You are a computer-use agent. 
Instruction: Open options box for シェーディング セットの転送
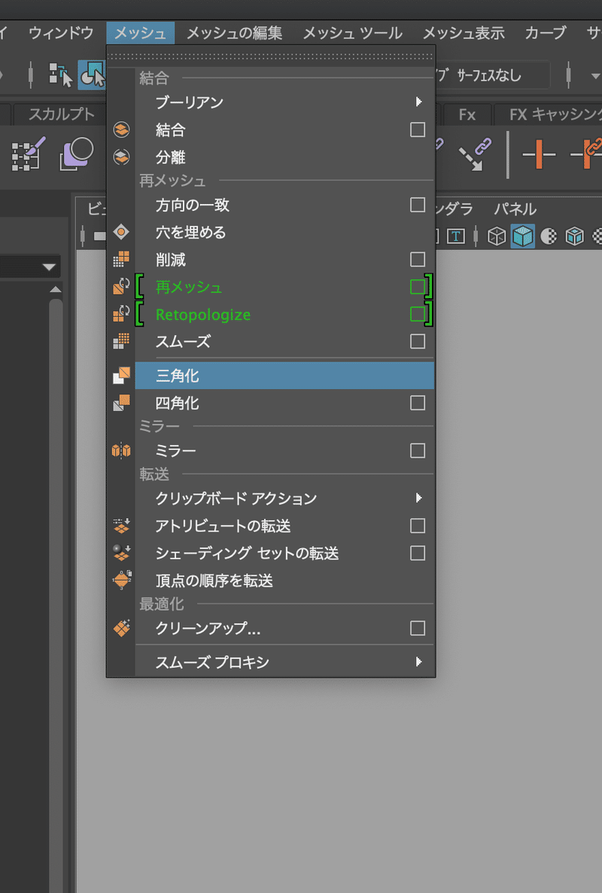[418, 553]
